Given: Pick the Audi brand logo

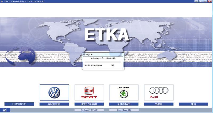Looking at the screenshot, I should pyautogui.click(x=159, y=92).
